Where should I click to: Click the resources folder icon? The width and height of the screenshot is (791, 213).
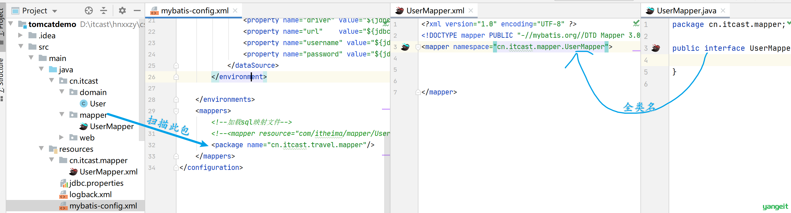(x=53, y=149)
